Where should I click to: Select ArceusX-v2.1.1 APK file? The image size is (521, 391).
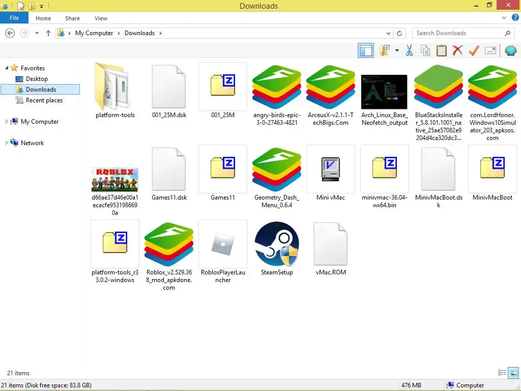(x=331, y=95)
